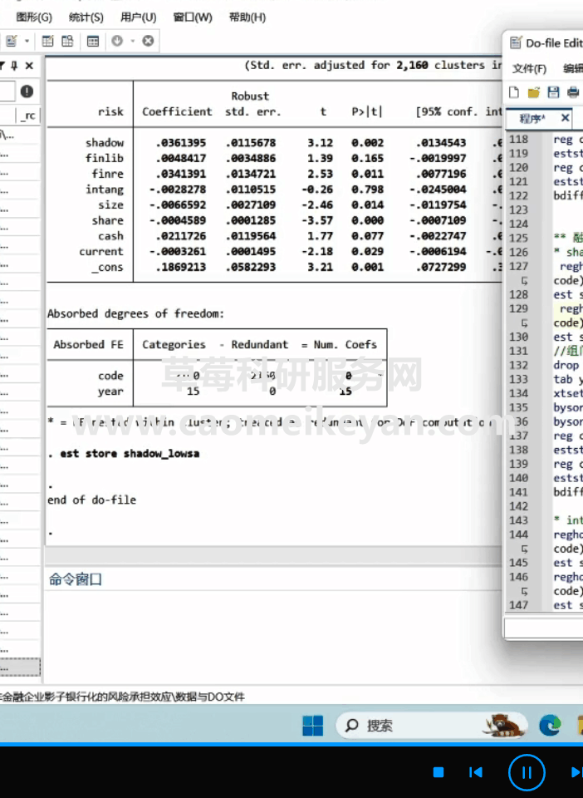
Task: Click the red panda search highlight icon
Action: click(503, 725)
